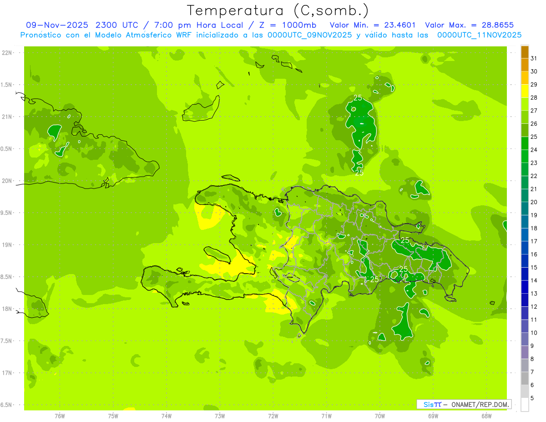Viewport: 546px width, 422px height.
Task: Click gray legend swatch between 7 and 6
Action: pos(525,379)
